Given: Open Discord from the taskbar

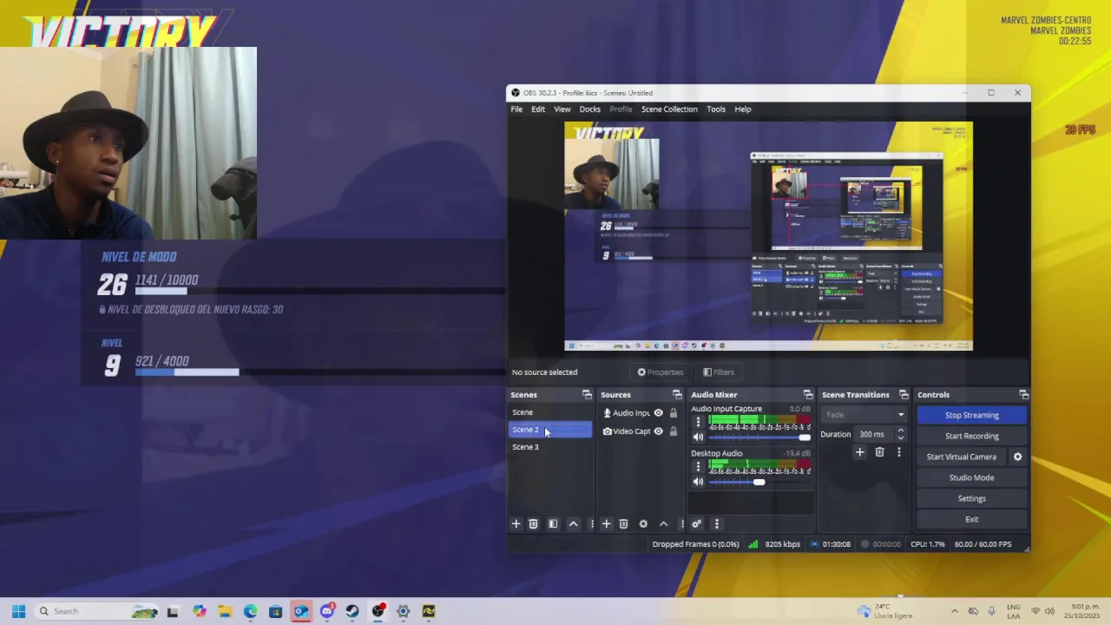Looking at the screenshot, I should [x=327, y=611].
